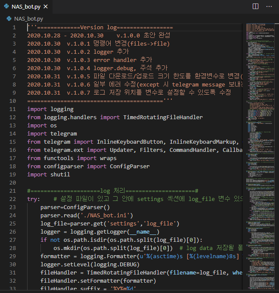Click 'filename=log_file,' on line 31
This screenshot has width=279, height=293.
199,273
